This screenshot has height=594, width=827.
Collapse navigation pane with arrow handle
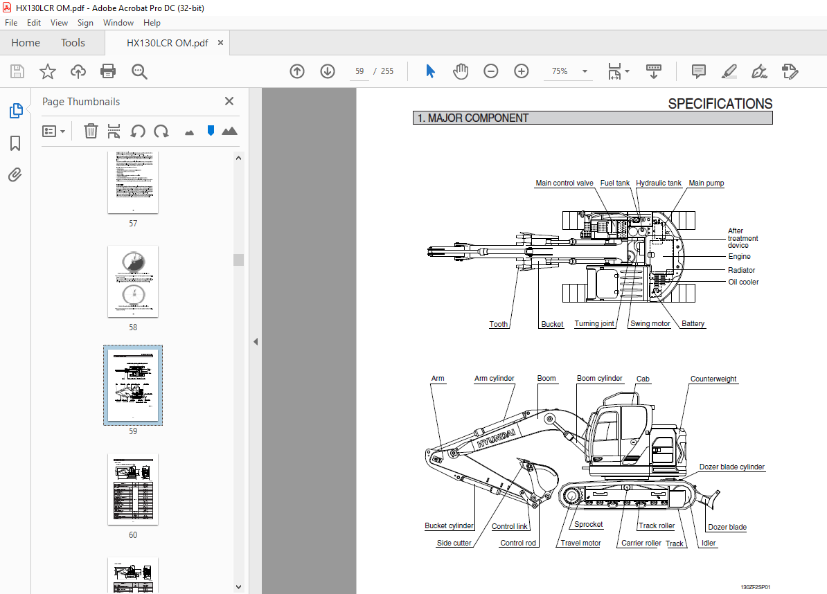point(256,341)
